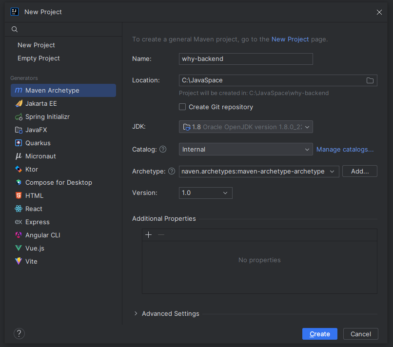
Task: Browse location with folder icon
Action: 370,80
